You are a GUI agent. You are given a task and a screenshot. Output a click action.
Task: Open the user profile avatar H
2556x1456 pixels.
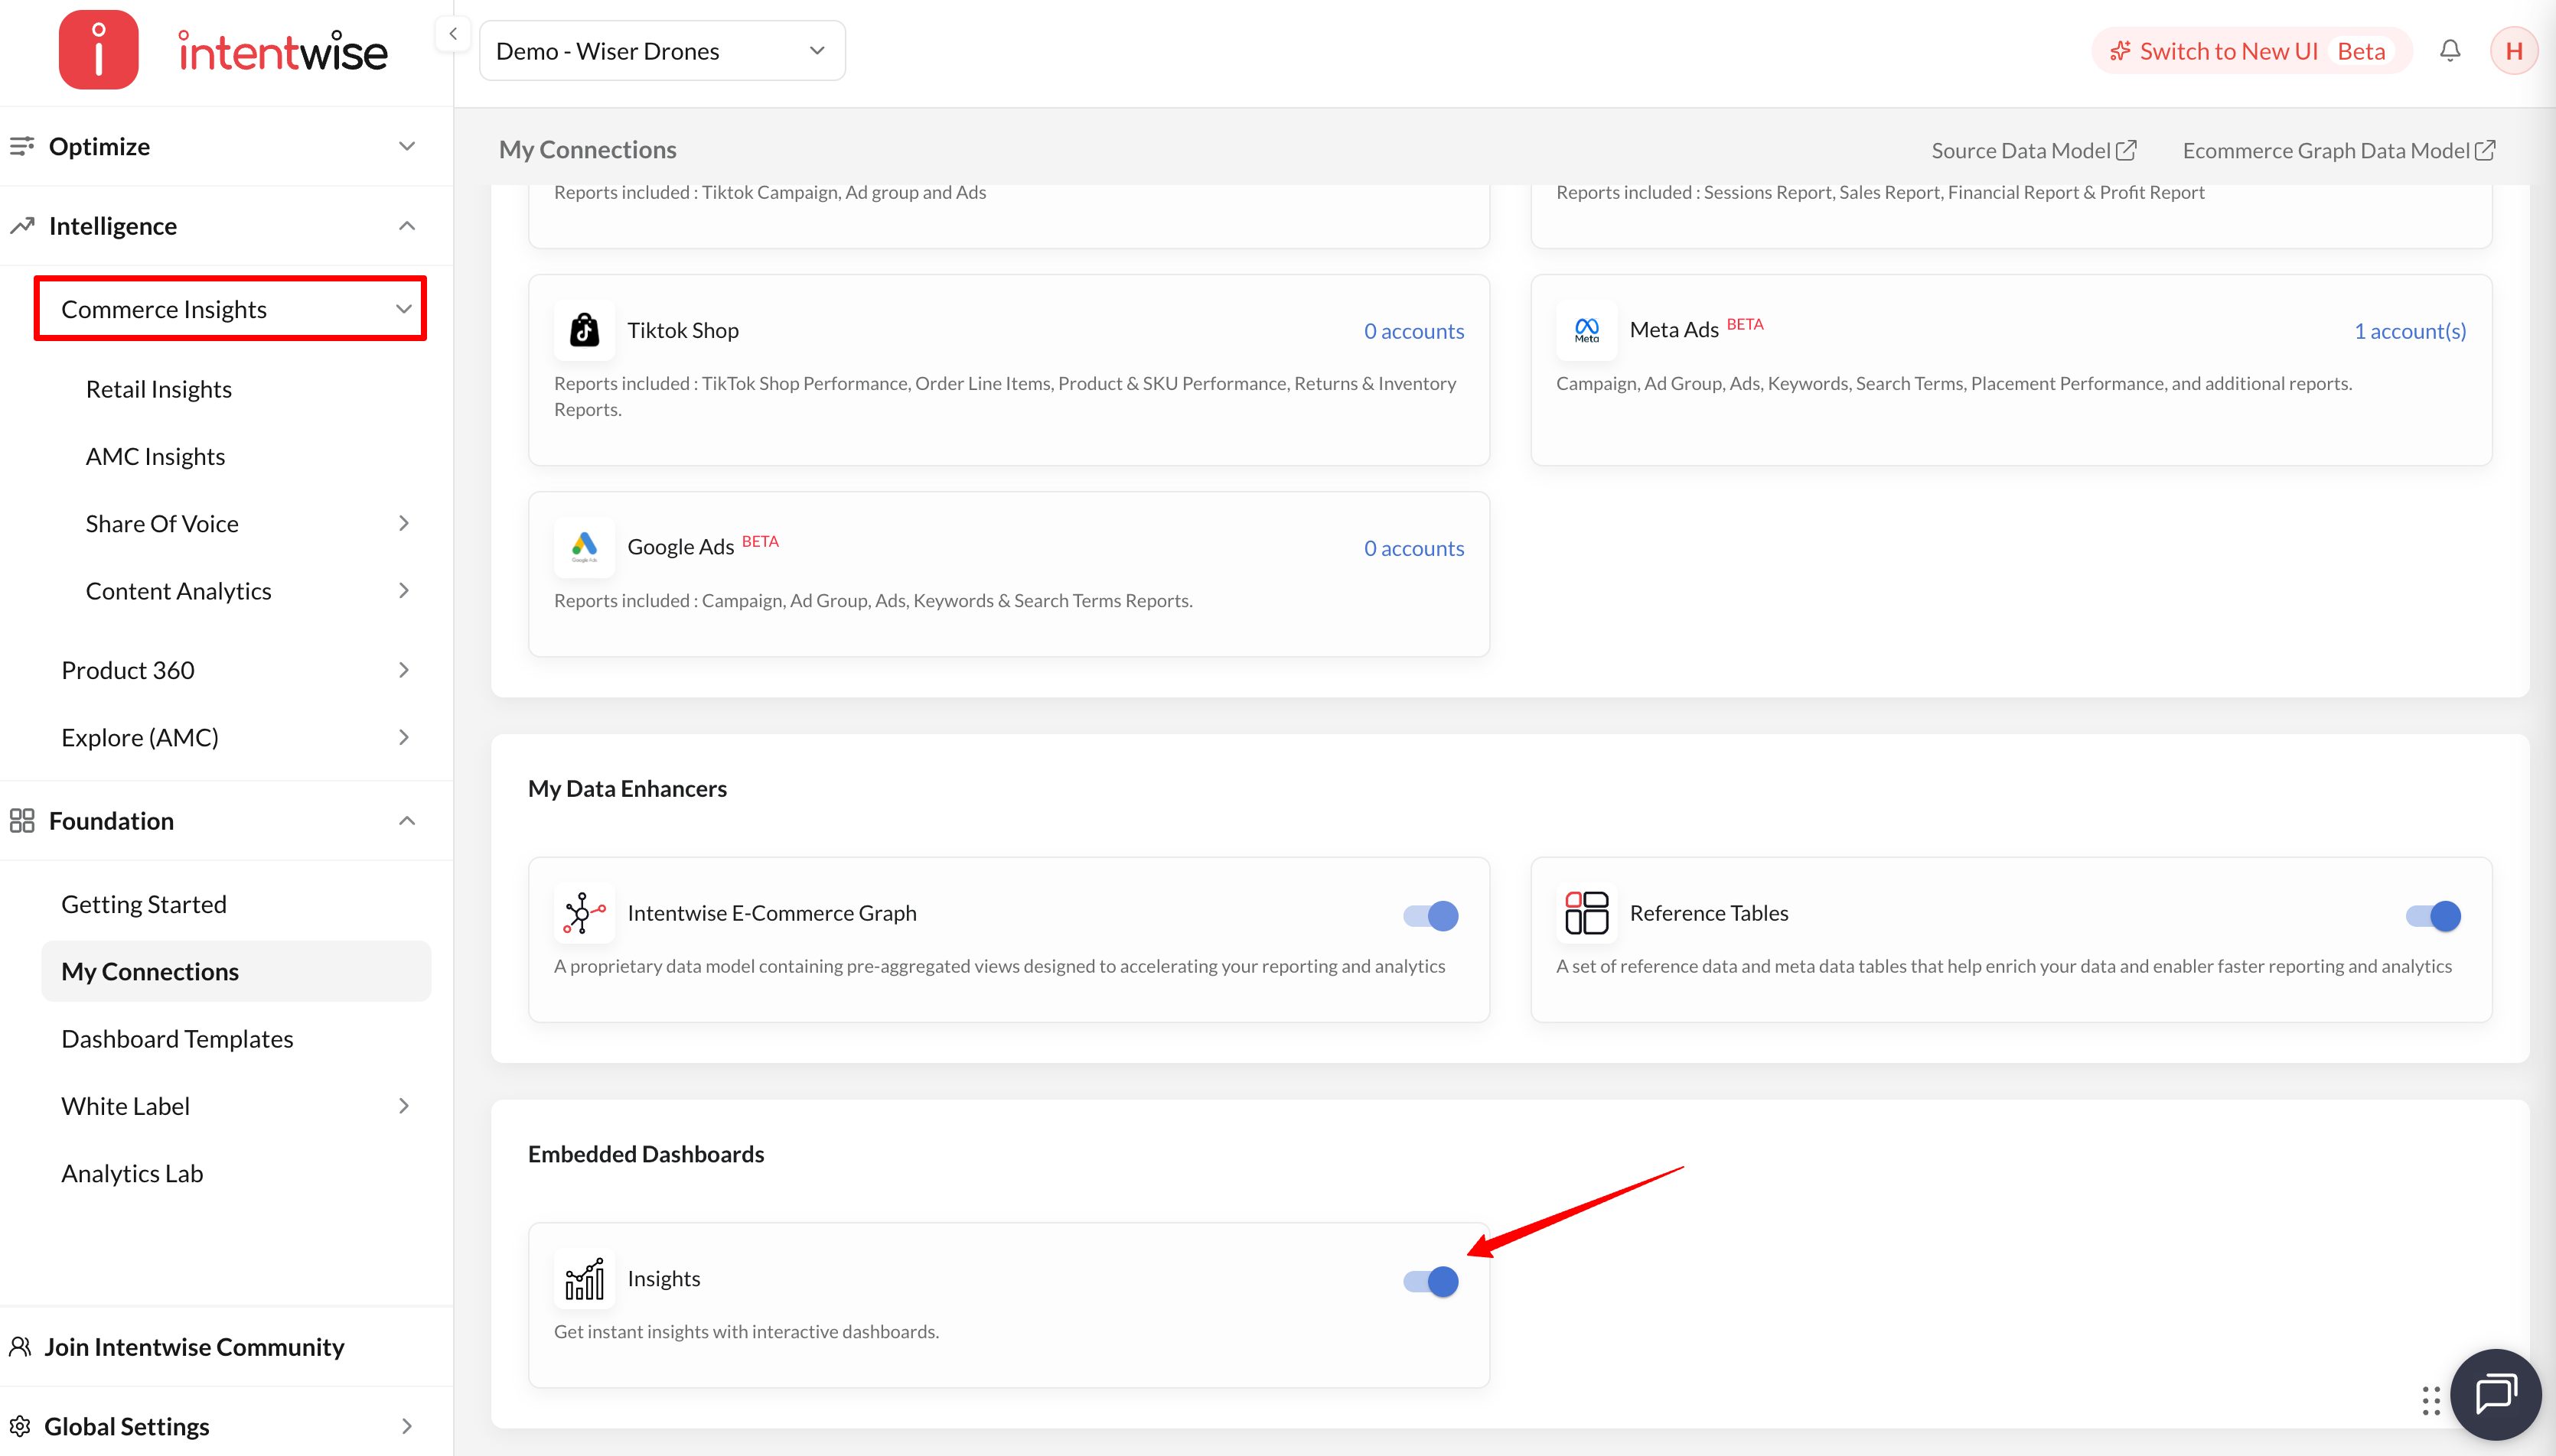[x=2513, y=51]
